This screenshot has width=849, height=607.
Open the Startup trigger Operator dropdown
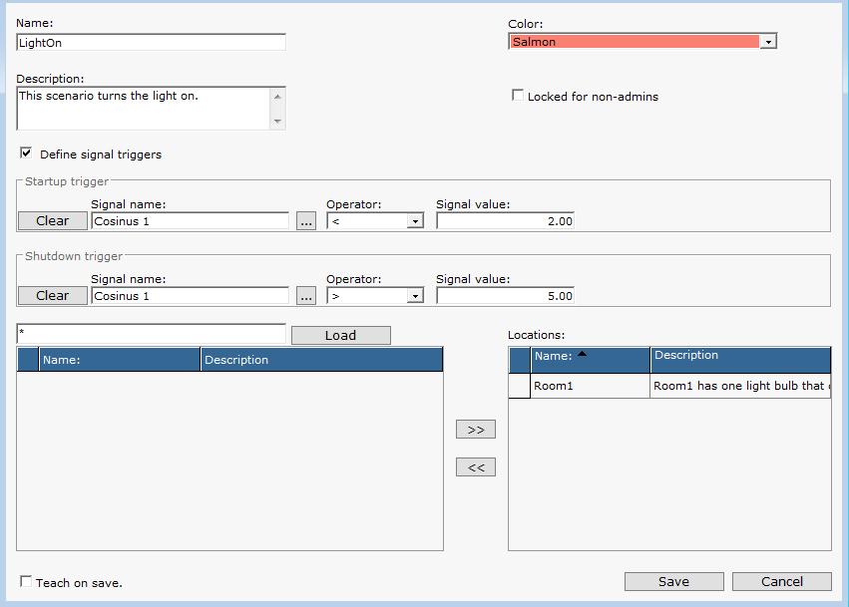point(415,221)
